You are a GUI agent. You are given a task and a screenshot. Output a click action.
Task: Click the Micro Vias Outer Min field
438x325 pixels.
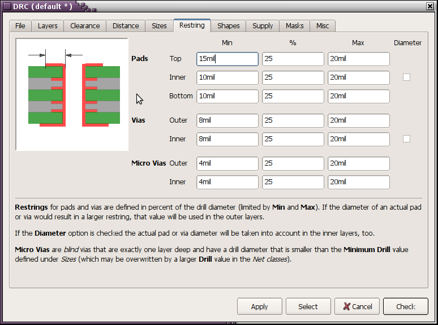227,163
